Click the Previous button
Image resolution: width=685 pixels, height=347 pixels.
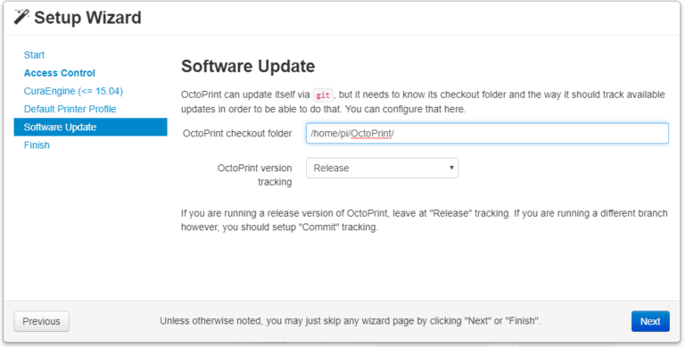[42, 321]
